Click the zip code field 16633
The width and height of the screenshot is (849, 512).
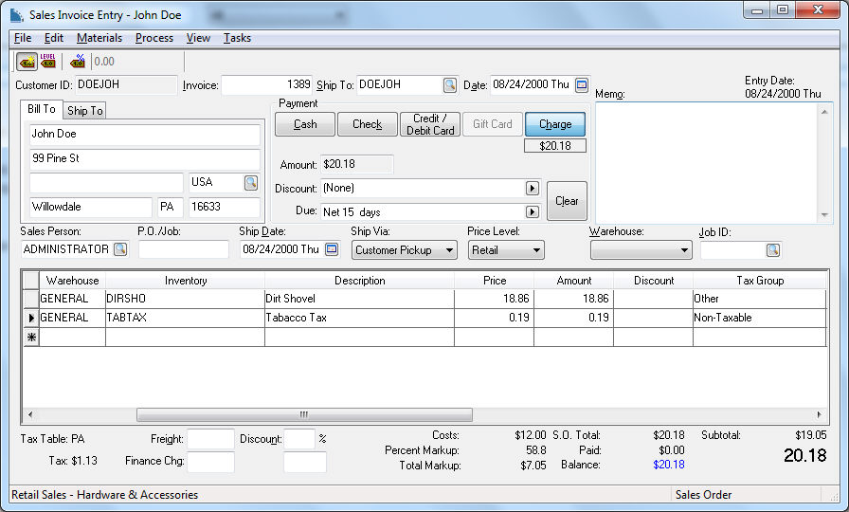pyautogui.click(x=225, y=207)
